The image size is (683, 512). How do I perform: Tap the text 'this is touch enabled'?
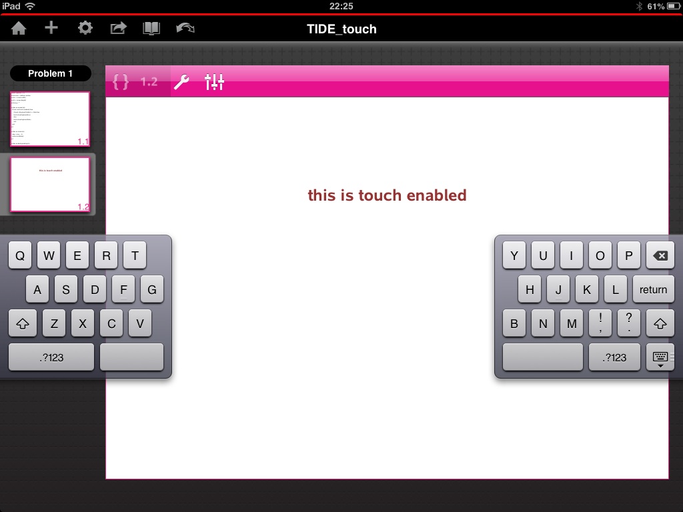pos(387,195)
